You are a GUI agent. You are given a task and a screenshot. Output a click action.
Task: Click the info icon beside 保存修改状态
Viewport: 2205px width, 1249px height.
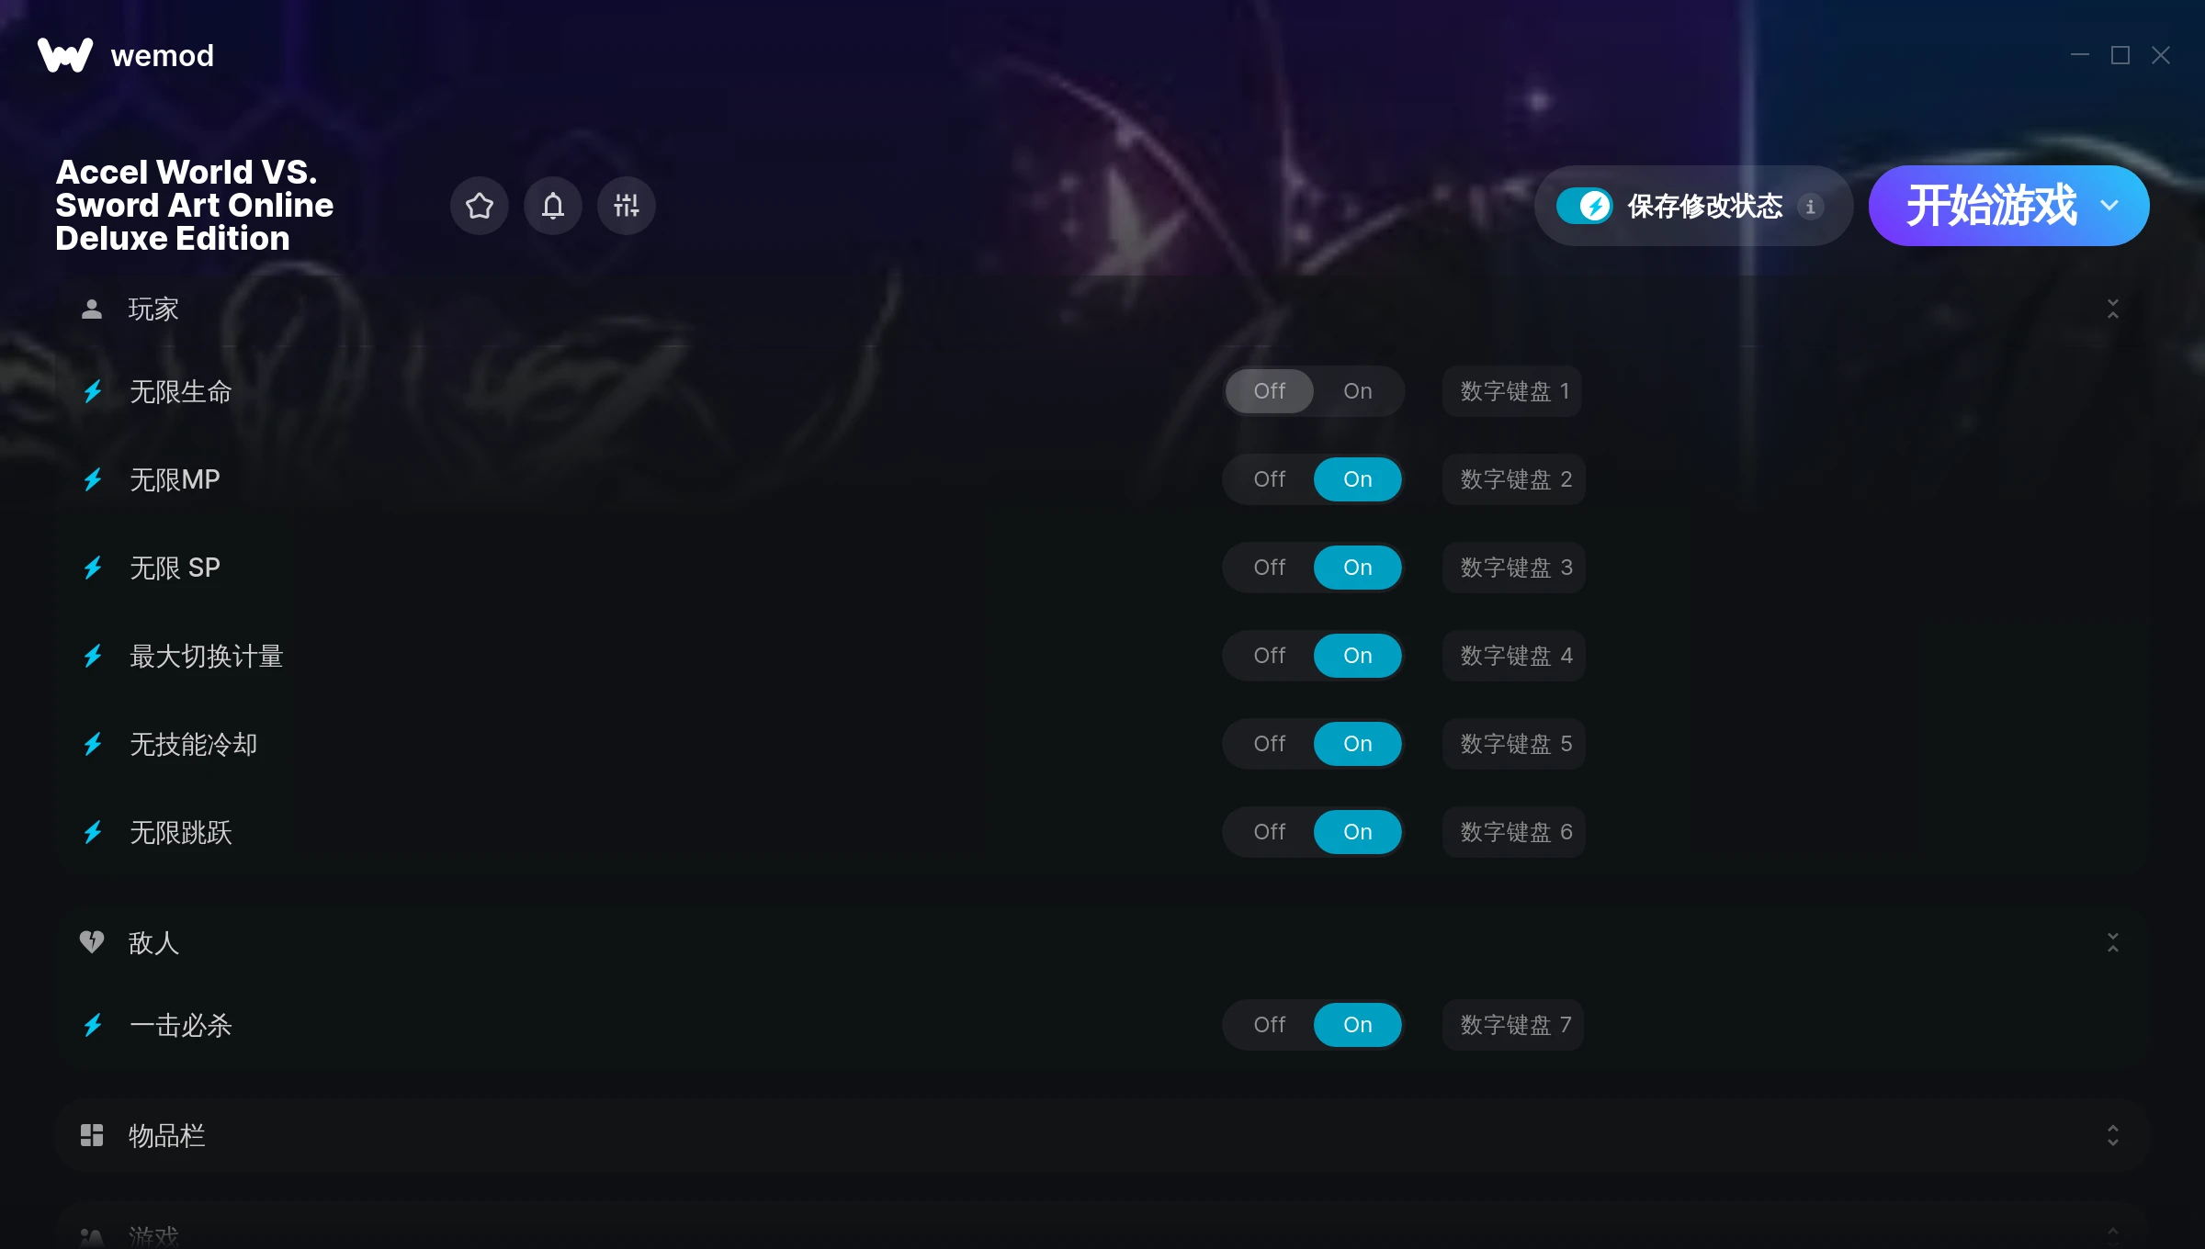1810,207
